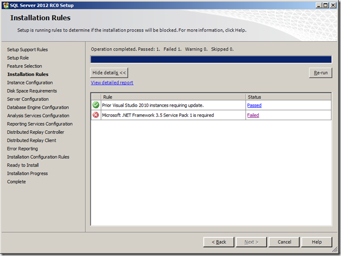The image size is (341, 256).
Task: Select Installation Configuration Rules step
Action: [38, 157]
